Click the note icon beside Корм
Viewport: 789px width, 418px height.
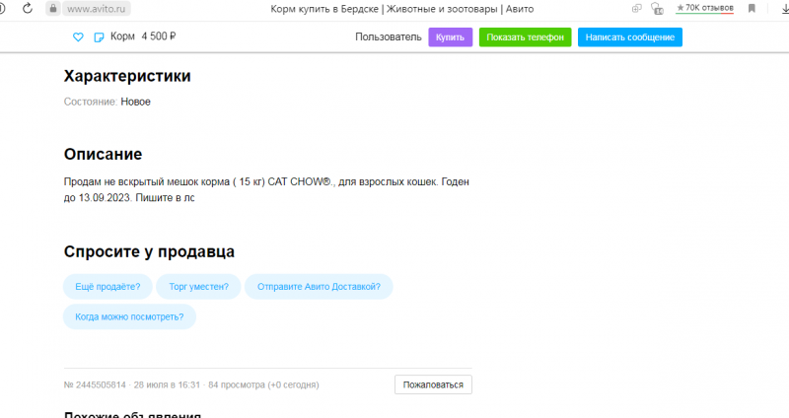[x=98, y=37]
